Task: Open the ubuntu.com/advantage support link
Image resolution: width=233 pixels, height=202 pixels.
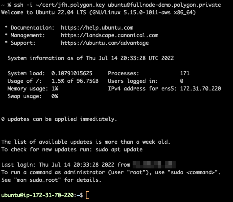Action: tap(105, 43)
